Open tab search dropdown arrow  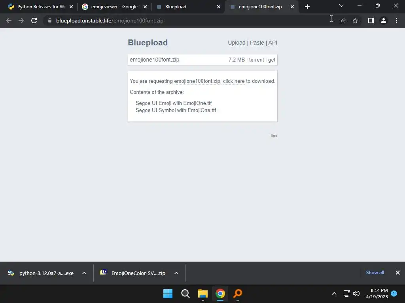[x=341, y=6]
